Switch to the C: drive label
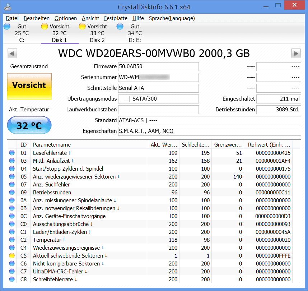 (22, 40)
